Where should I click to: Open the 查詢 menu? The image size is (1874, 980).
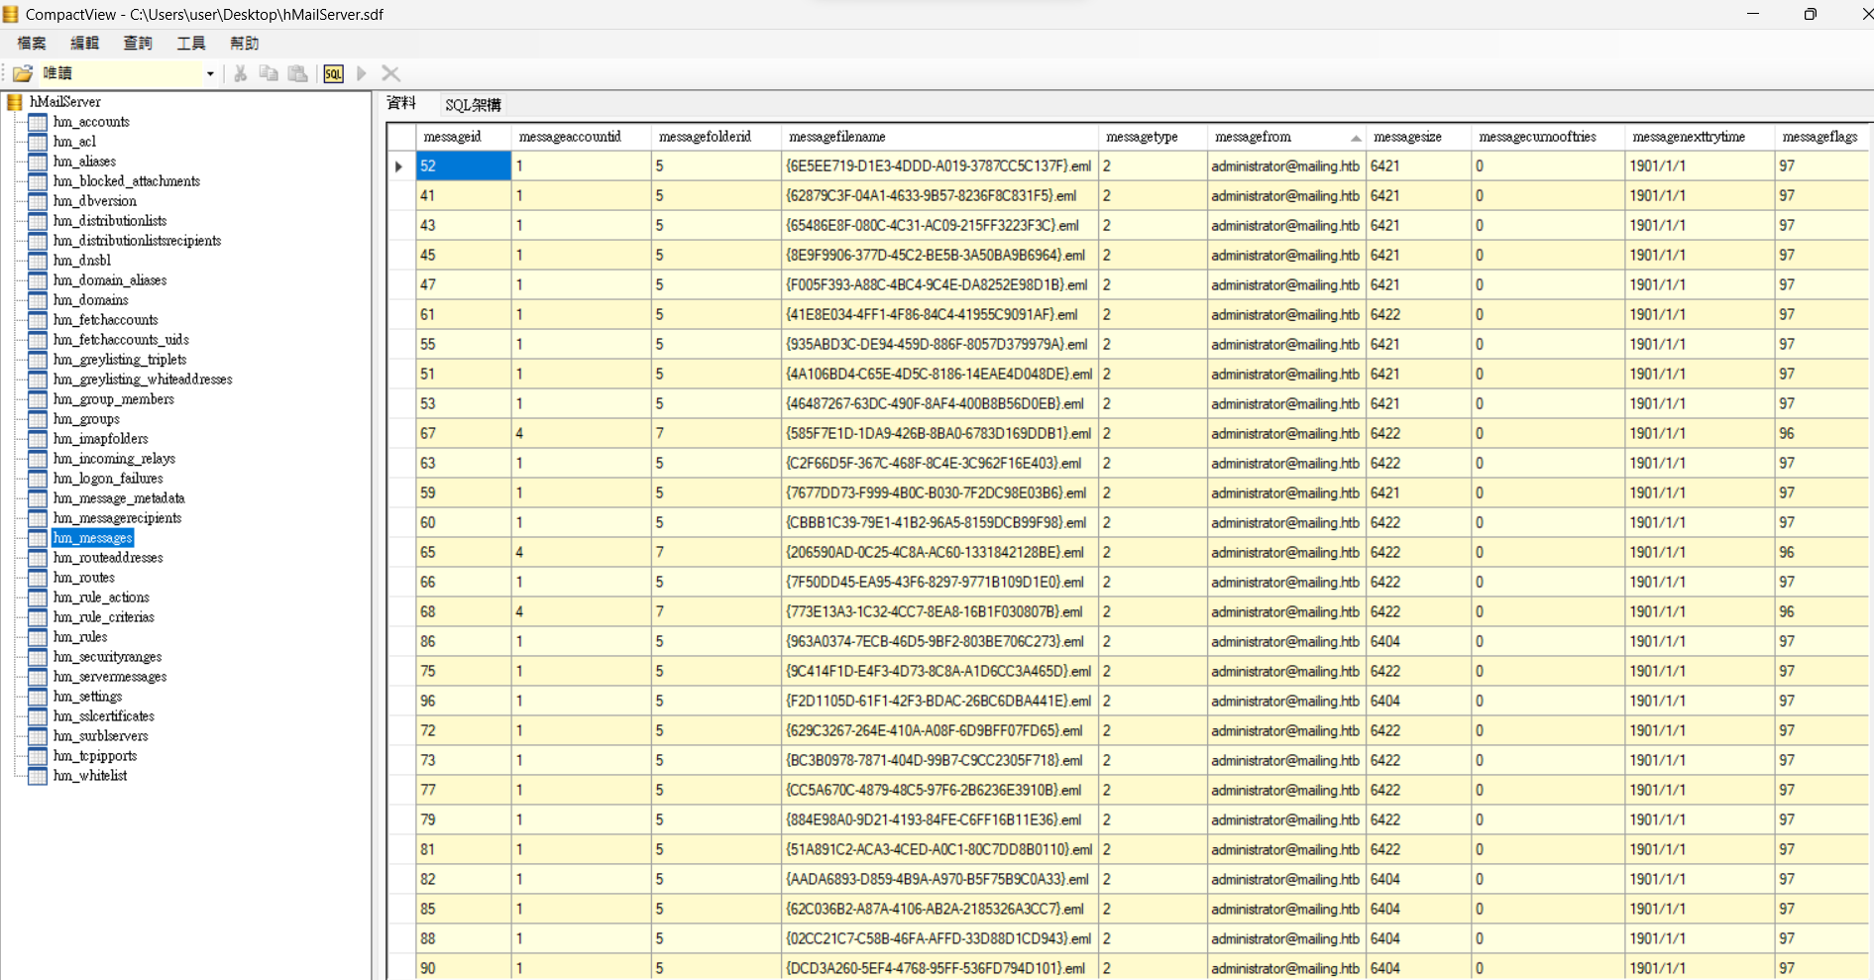138,44
